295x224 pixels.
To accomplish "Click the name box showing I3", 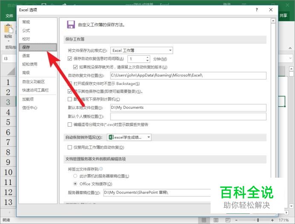I will click(x=9, y=59).
